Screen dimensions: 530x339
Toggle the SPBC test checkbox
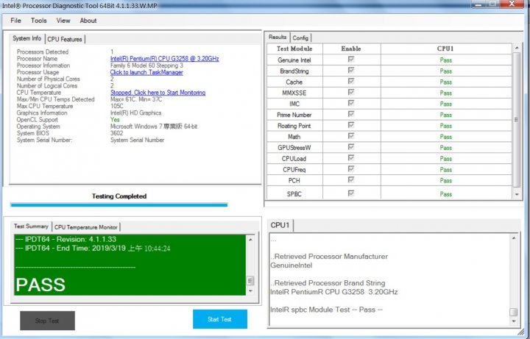(x=351, y=193)
